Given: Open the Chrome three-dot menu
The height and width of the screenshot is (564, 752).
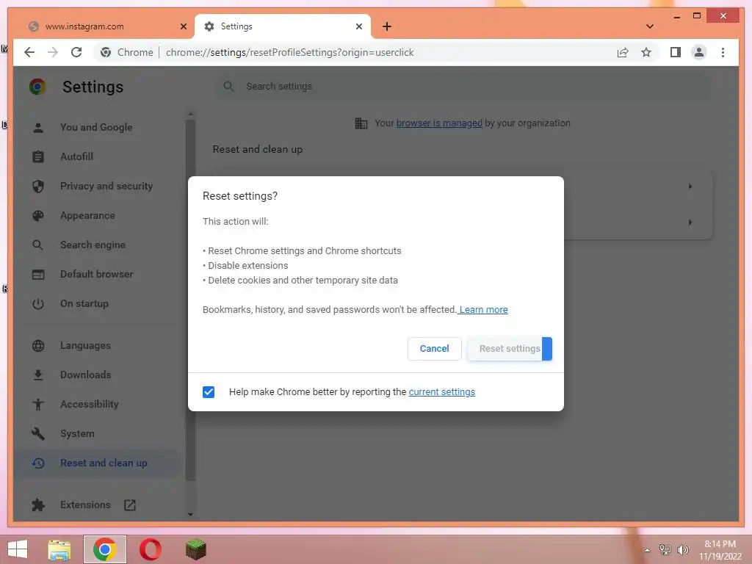Looking at the screenshot, I should point(723,52).
